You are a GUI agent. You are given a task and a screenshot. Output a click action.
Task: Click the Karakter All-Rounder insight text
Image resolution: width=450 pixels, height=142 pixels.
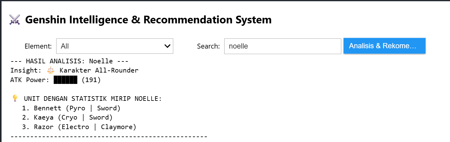99,70
